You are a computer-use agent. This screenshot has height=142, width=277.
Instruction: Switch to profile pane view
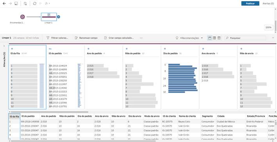[210, 38]
